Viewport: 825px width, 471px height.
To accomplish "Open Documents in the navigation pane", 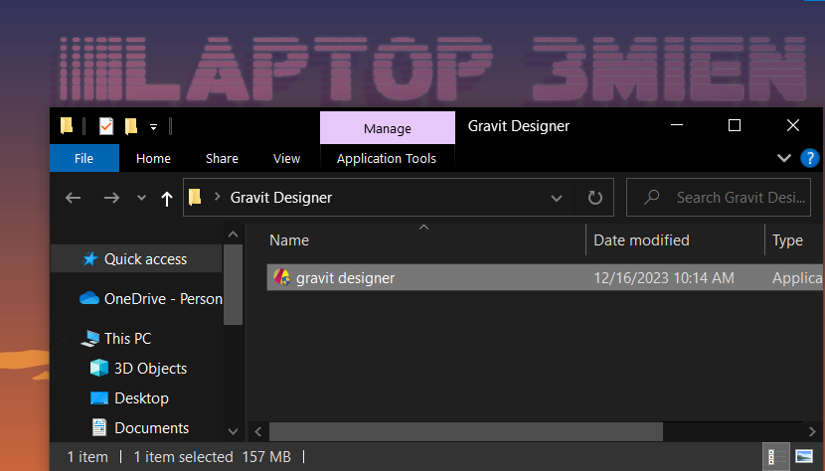I will click(151, 428).
